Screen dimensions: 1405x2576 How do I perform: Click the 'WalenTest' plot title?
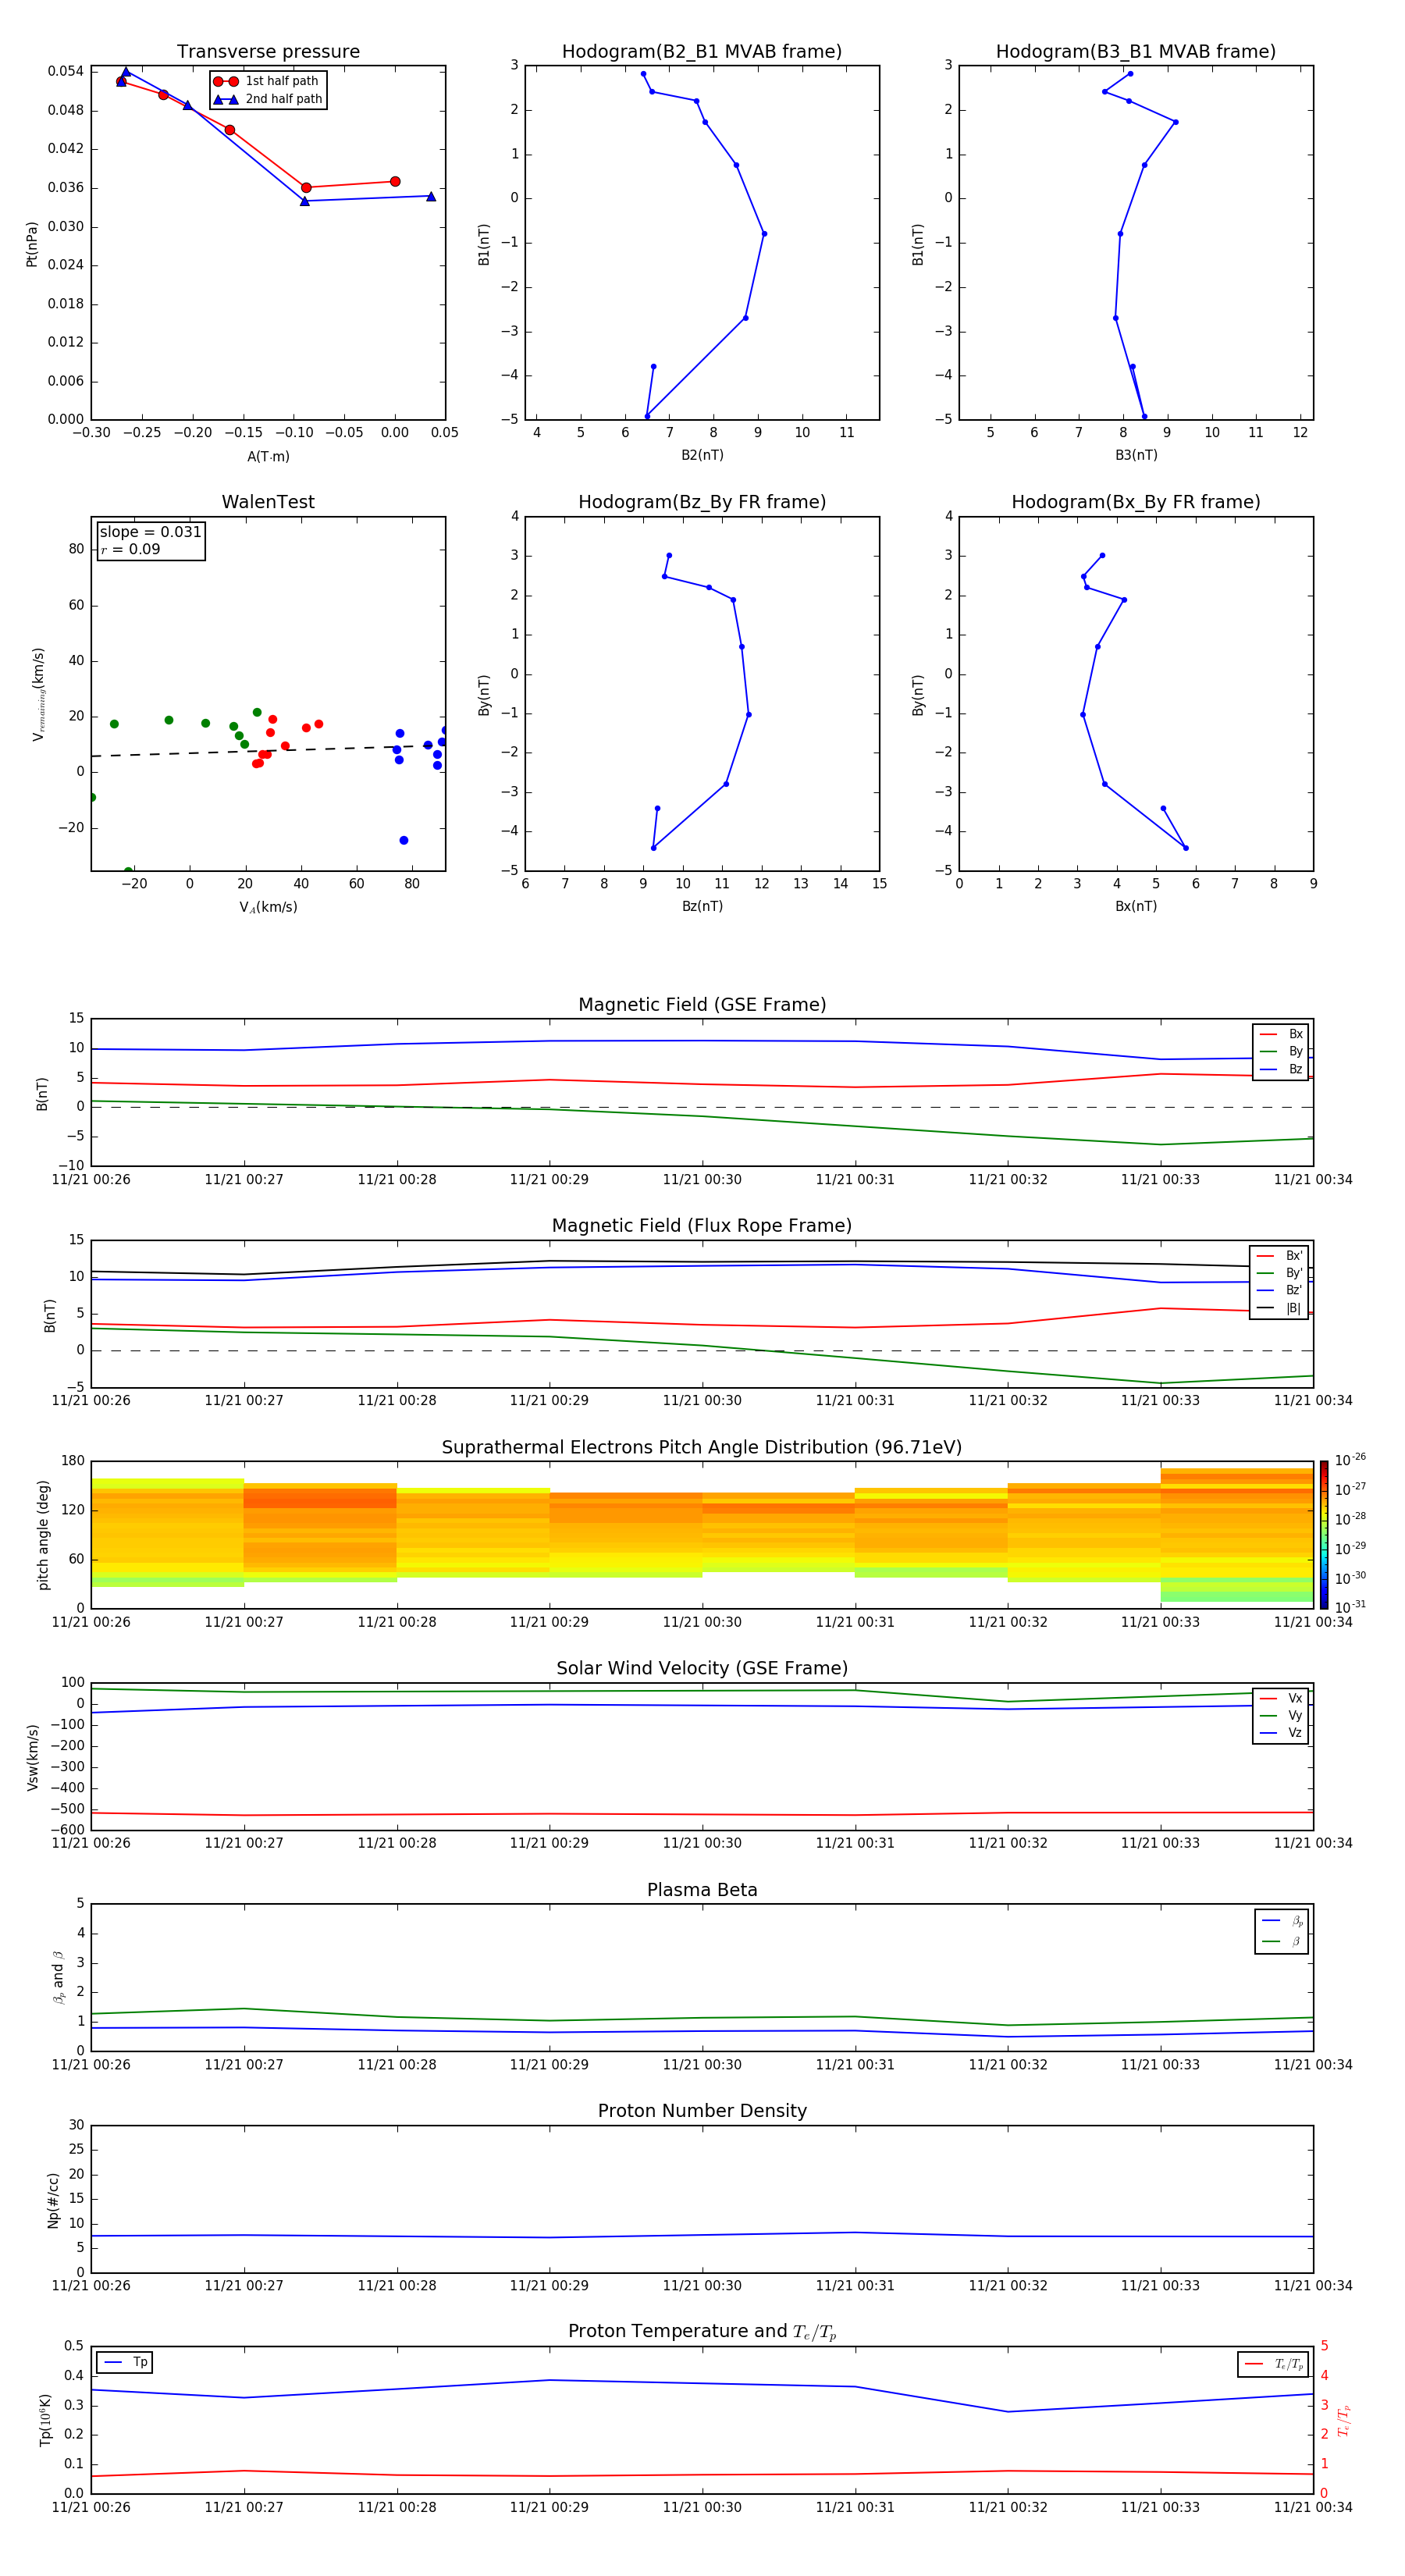point(268,502)
